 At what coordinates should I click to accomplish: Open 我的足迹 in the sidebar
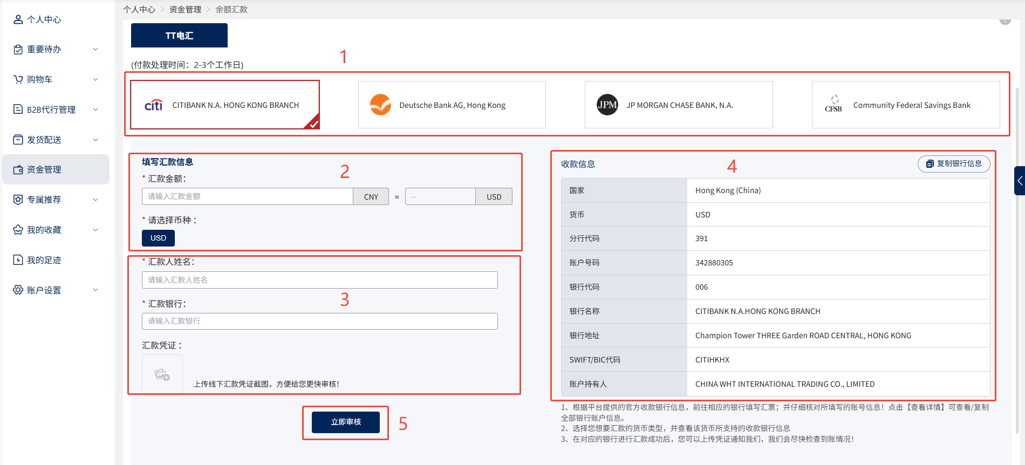(x=44, y=260)
